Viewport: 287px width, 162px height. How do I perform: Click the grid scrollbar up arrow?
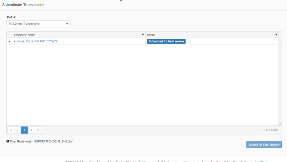[280, 40]
